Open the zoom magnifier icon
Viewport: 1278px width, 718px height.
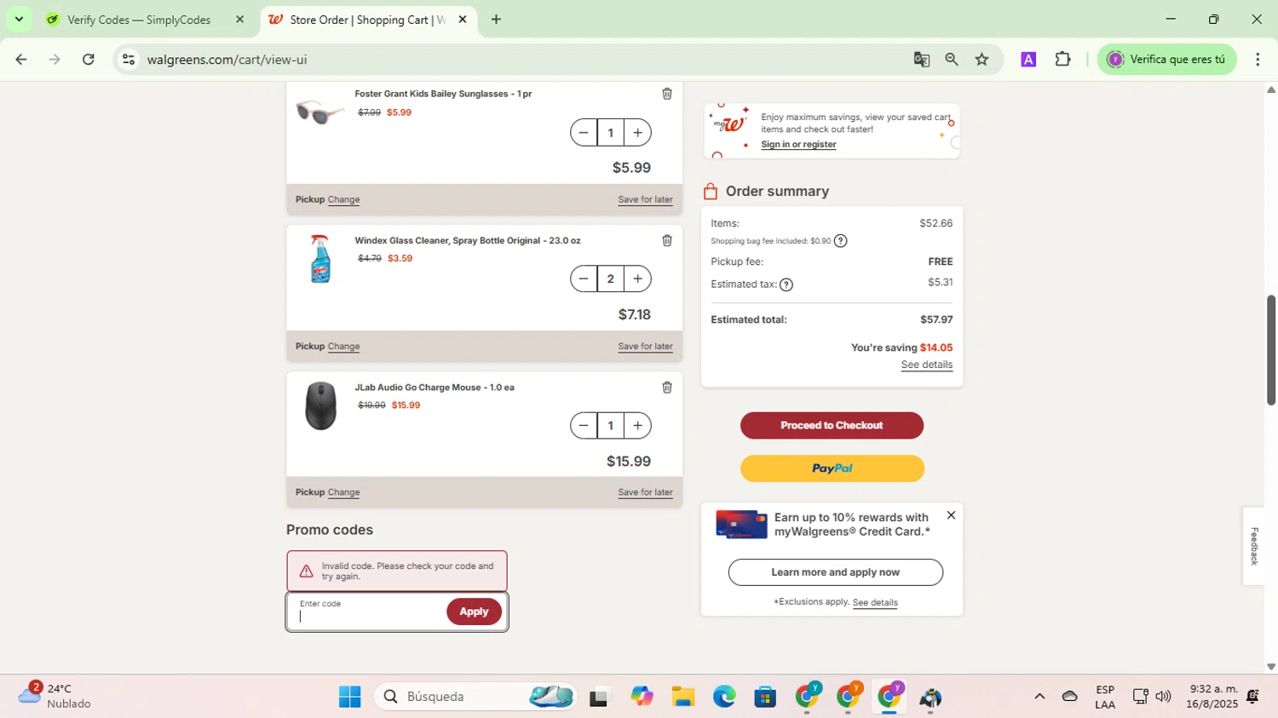[x=952, y=60]
